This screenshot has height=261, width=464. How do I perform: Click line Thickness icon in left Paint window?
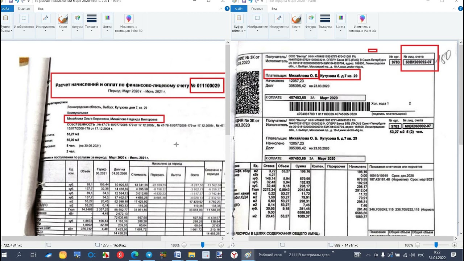click(92, 18)
